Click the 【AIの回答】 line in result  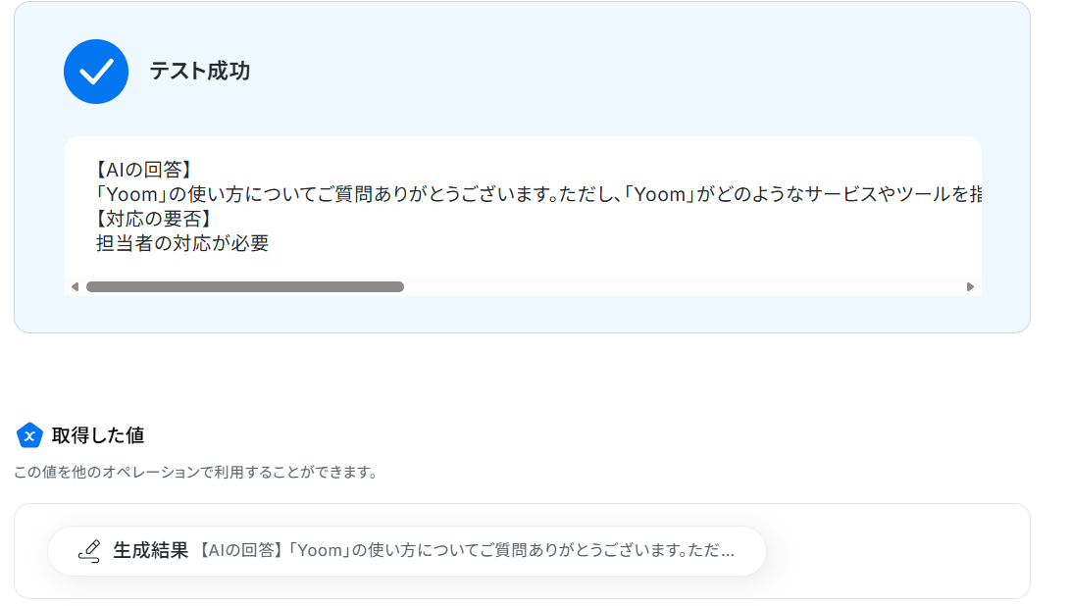click(x=143, y=170)
